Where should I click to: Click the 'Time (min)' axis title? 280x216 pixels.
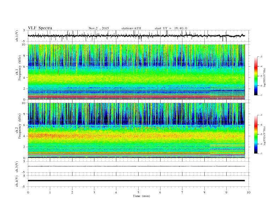pos(141,196)
